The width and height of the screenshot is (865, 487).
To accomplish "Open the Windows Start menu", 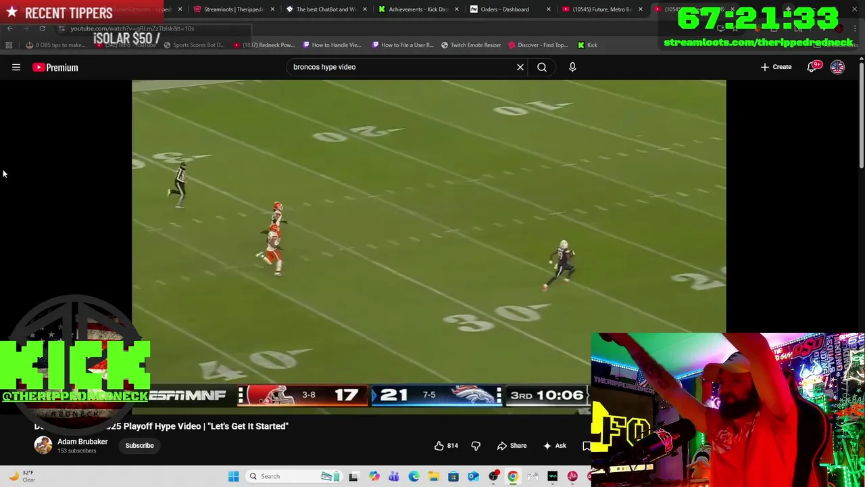I will (233, 476).
